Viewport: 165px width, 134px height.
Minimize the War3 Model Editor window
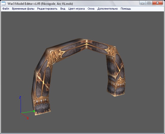143,3
